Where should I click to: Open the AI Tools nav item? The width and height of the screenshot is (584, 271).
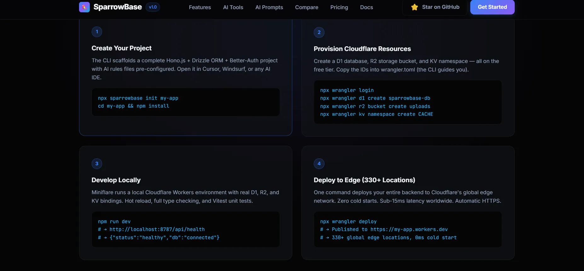(x=233, y=7)
